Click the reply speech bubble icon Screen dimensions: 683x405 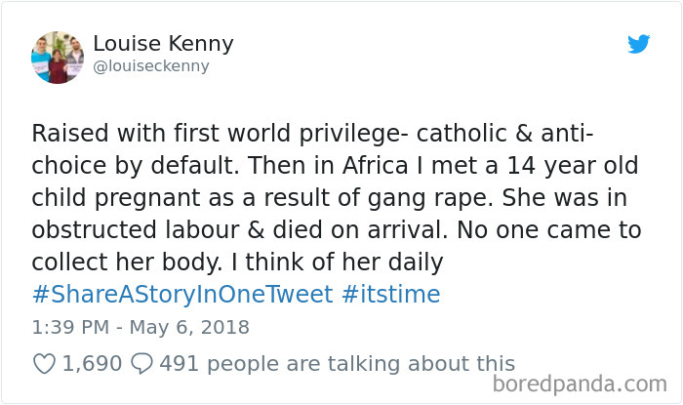click(x=141, y=363)
